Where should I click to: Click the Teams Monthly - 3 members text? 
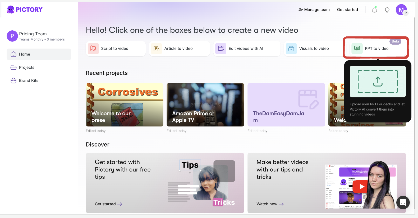pos(42,40)
